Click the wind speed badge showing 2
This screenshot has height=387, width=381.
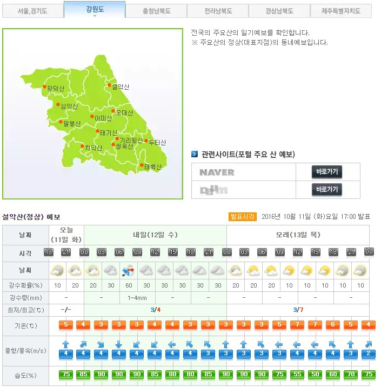tap(369, 353)
